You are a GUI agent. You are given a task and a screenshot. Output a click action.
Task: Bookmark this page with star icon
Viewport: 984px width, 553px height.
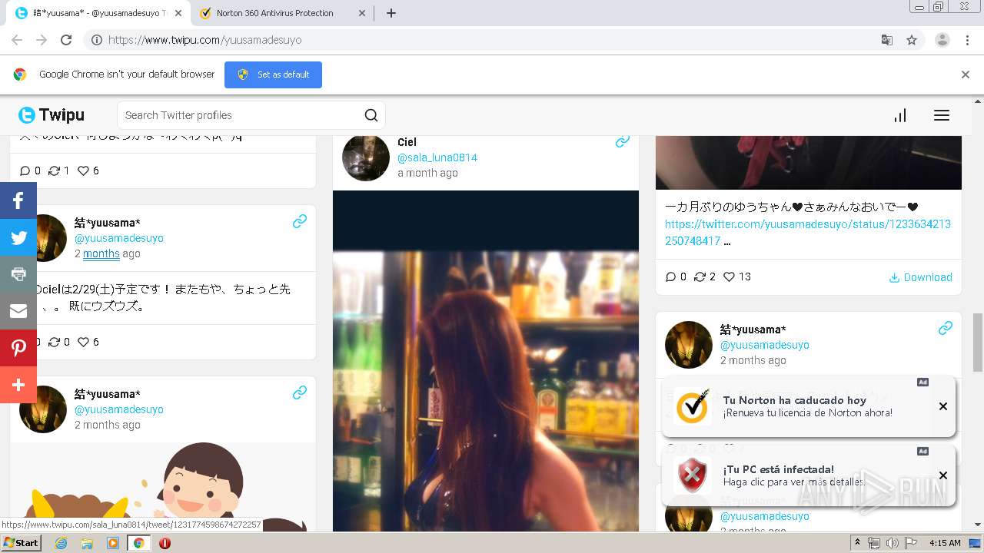pyautogui.click(x=912, y=40)
